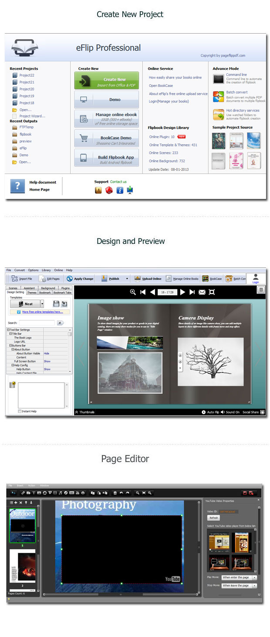
Task: Click the Upload Online toolbar button
Action: [148, 279]
